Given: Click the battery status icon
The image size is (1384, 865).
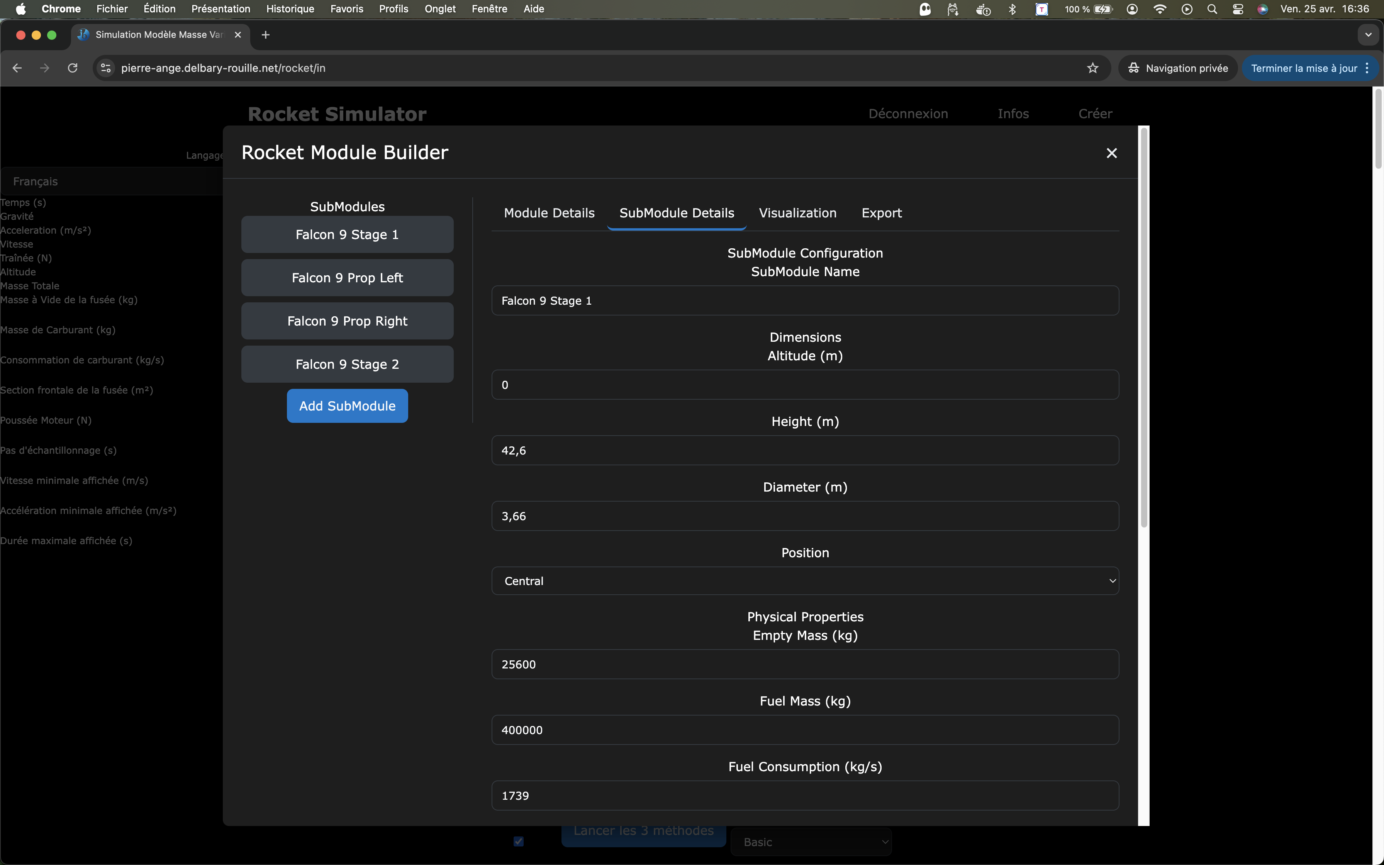Looking at the screenshot, I should pos(1103,8).
